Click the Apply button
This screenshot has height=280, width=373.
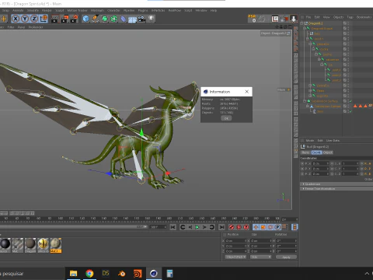[x=286, y=257]
